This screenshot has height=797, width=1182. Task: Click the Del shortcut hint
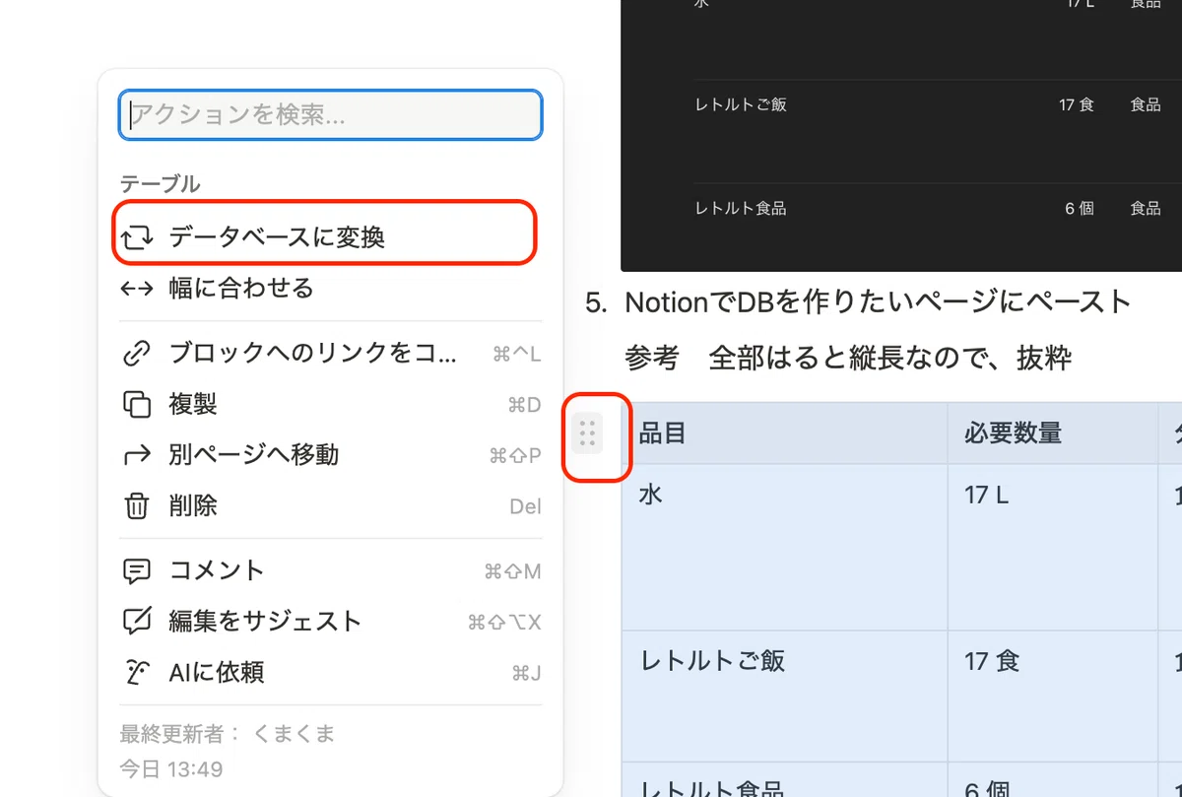(525, 506)
